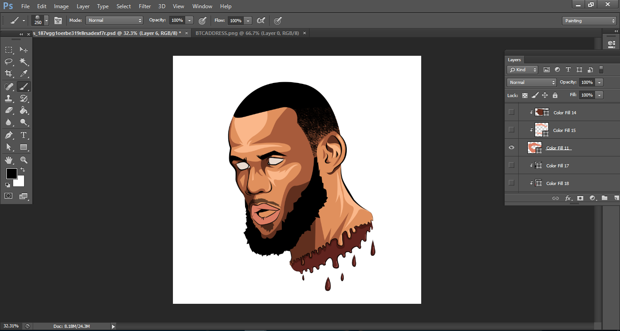
Task: Filter layers by type layers
Action: tap(568, 70)
